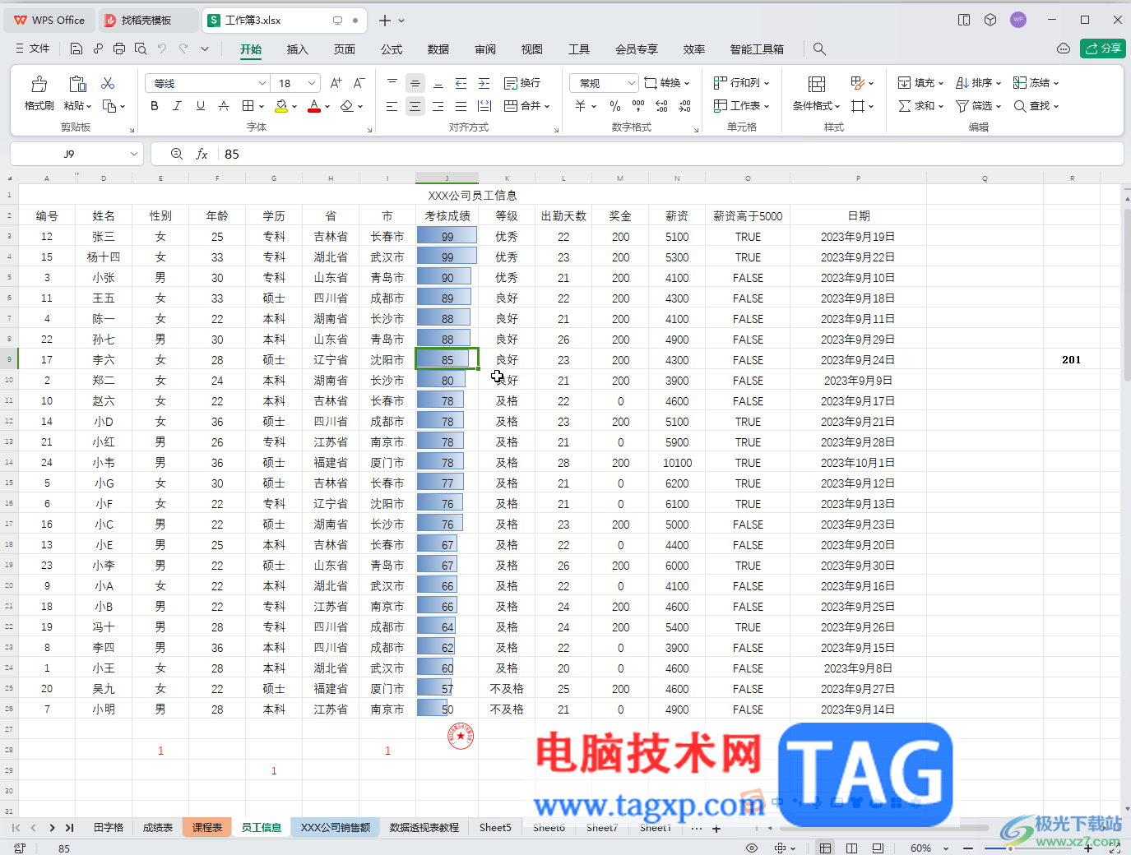
Task: Switch to page layout view icon
Action: point(851,848)
